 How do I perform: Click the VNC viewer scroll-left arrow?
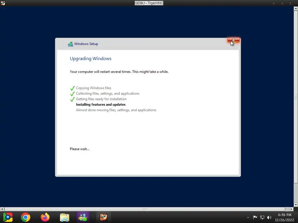(x=2, y=209)
